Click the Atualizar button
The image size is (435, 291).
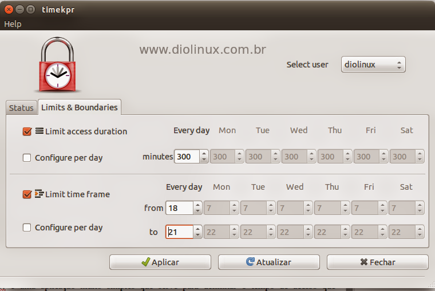tap(269, 262)
